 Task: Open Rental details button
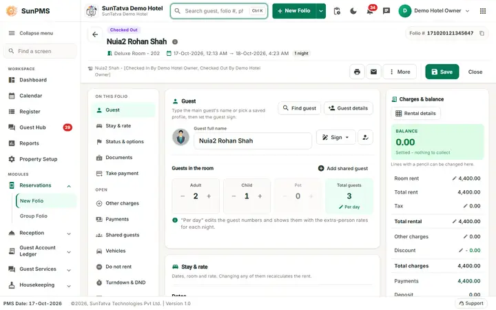point(416,113)
